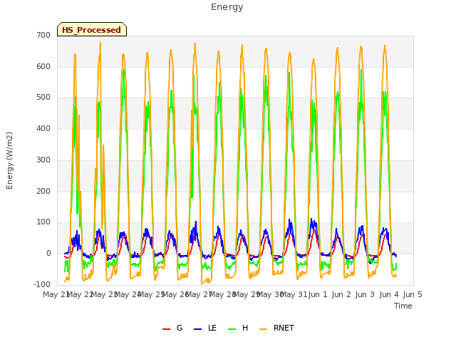
Task: Click the HS_Processed label box
Action: (92, 29)
